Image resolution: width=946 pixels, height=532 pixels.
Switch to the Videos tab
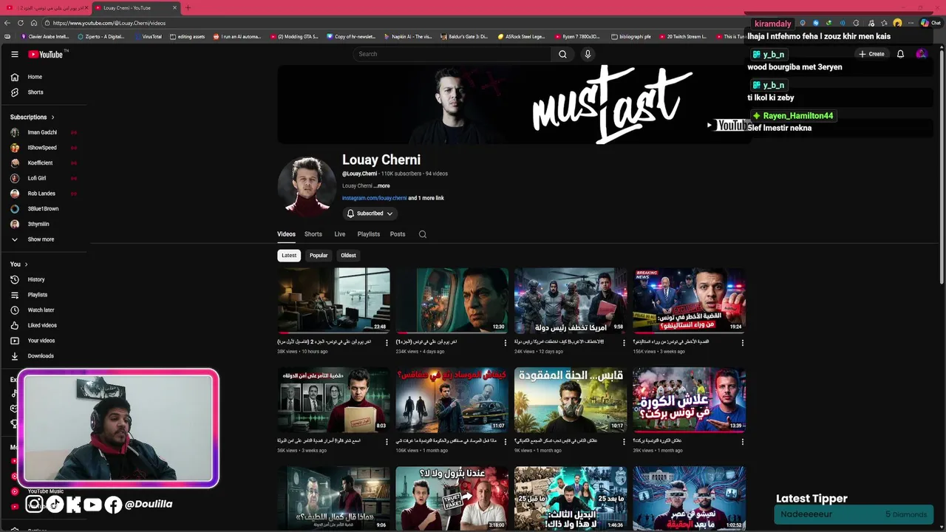point(286,234)
